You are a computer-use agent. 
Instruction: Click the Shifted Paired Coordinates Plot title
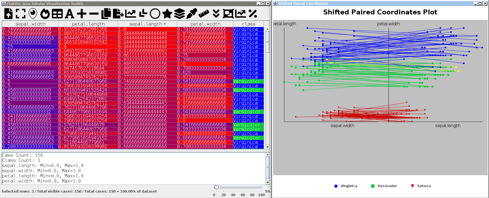(380, 12)
